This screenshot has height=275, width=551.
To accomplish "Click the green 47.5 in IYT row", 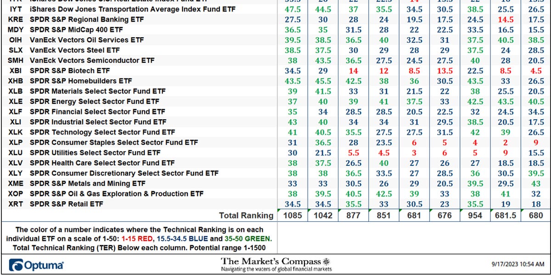I will [x=292, y=9].
